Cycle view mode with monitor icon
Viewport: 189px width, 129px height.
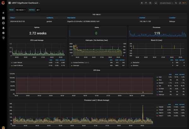156,3
